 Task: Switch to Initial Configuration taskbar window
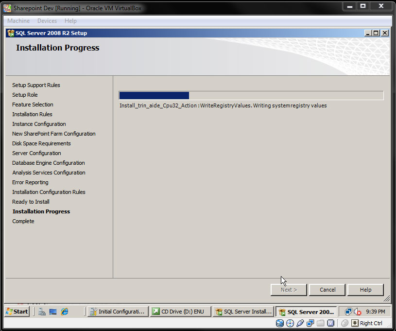[118, 312]
